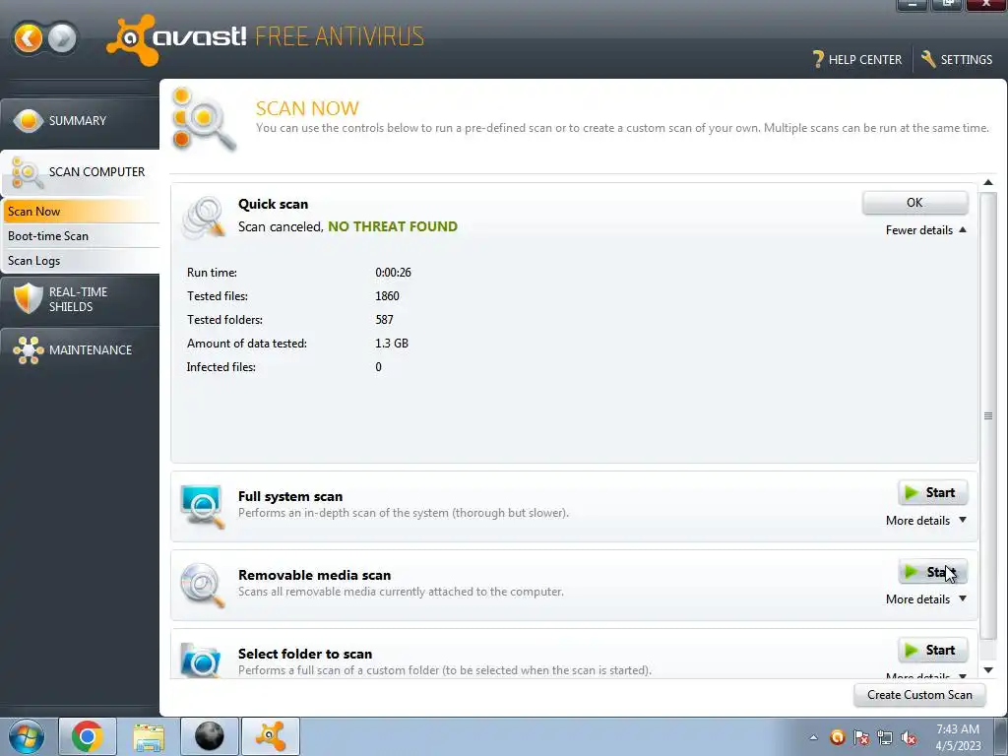Click Create Custom Scan button
The height and width of the screenshot is (756, 1008).
[919, 695]
